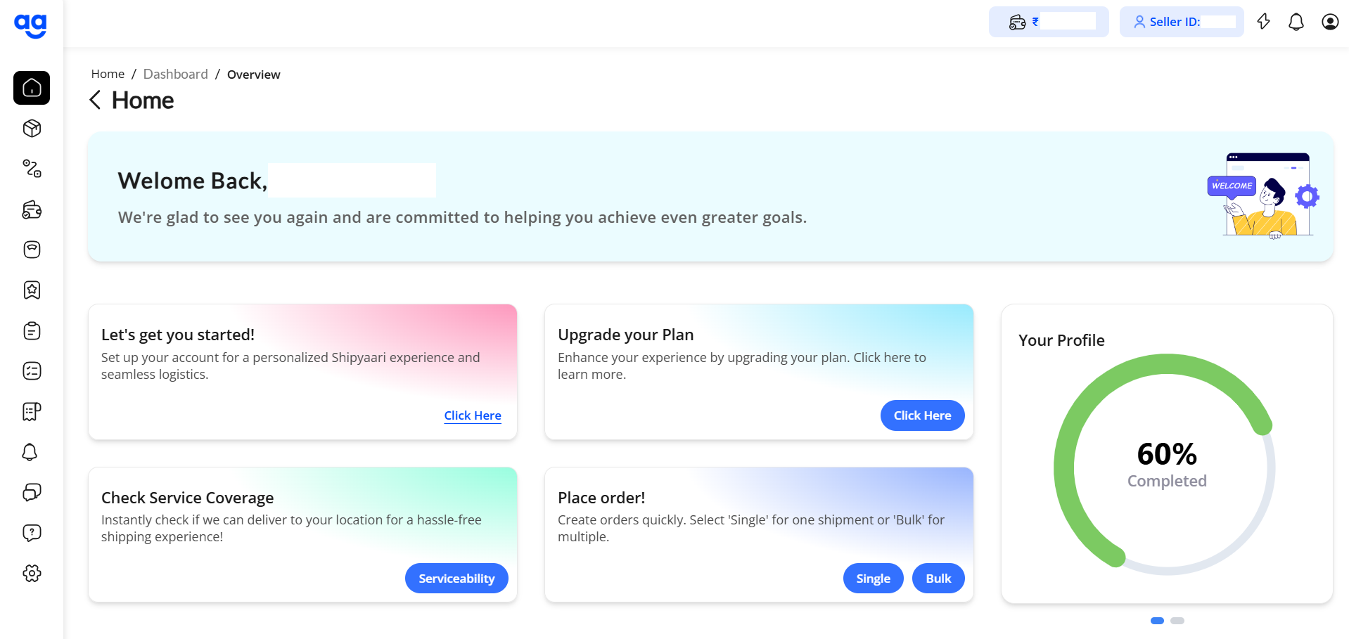Click the route tracking icon in sidebar

pyautogui.click(x=32, y=169)
